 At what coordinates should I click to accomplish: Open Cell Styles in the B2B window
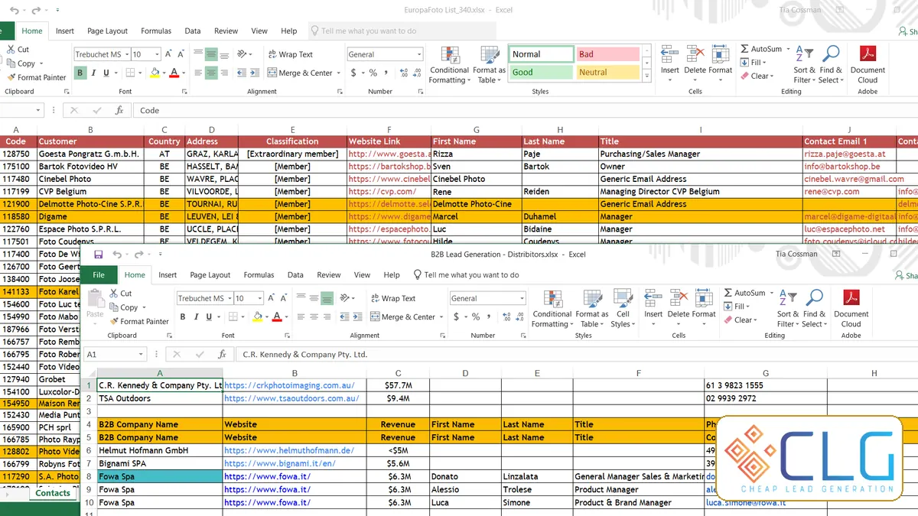coord(623,309)
